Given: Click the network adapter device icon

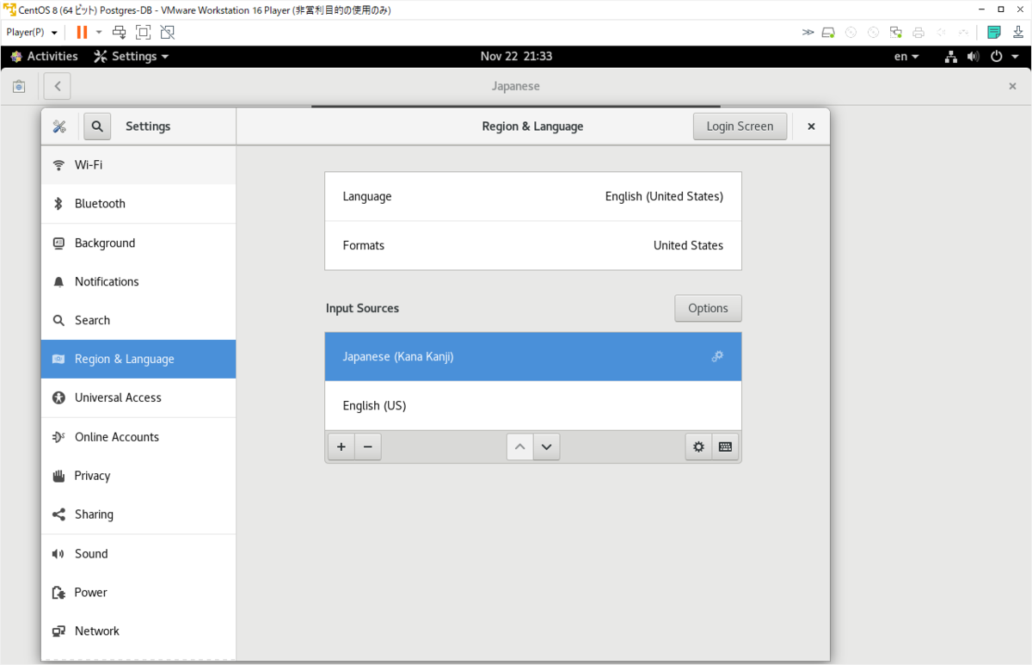Looking at the screenshot, I should (895, 33).
